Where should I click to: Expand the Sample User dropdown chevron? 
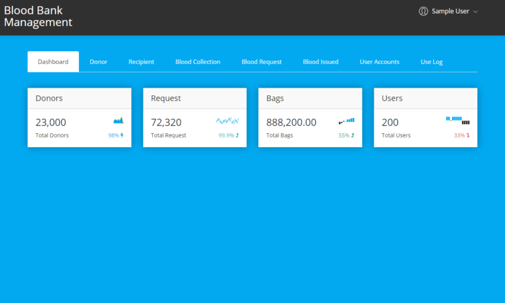pyautogui.click(x=475, y=11)
